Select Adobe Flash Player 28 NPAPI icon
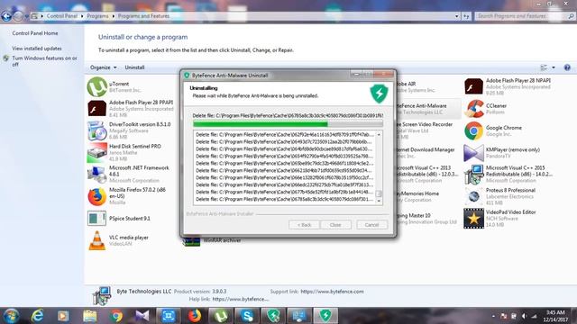577x324 pixels. pyautogui.click(x=473, y=86)
